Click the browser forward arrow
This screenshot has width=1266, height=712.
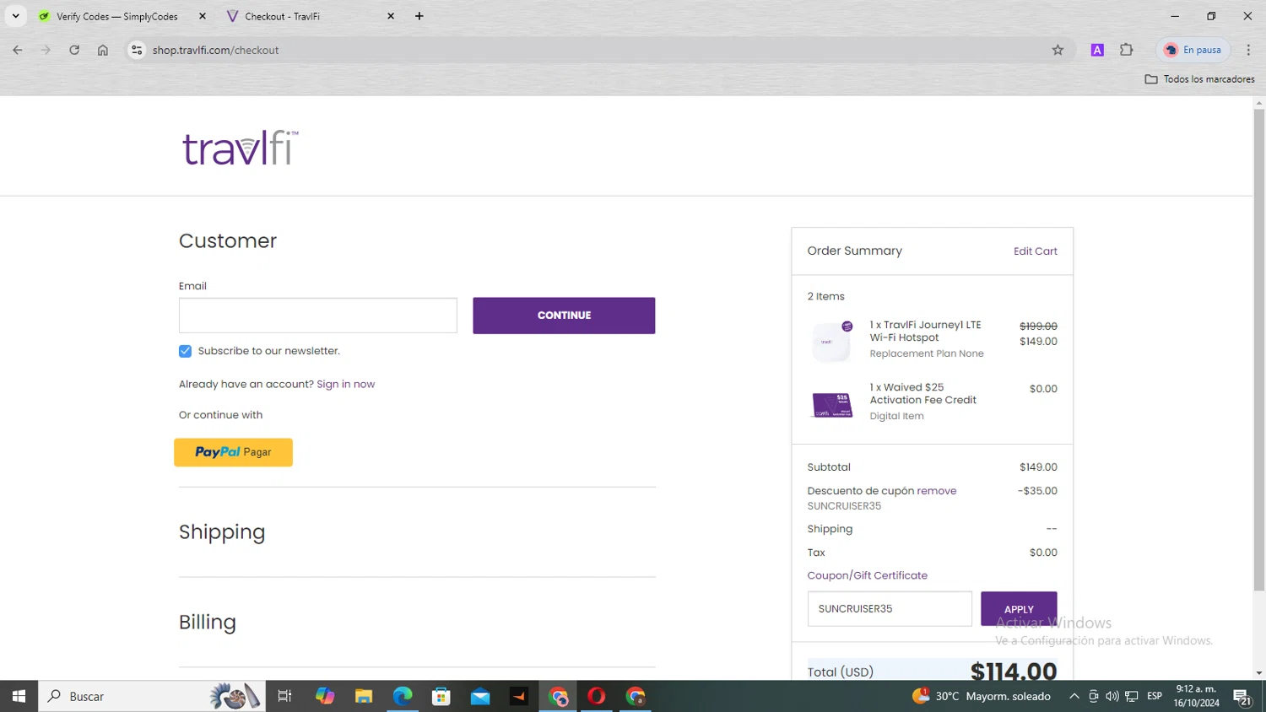pyautogui.click(x=46, y=50)
